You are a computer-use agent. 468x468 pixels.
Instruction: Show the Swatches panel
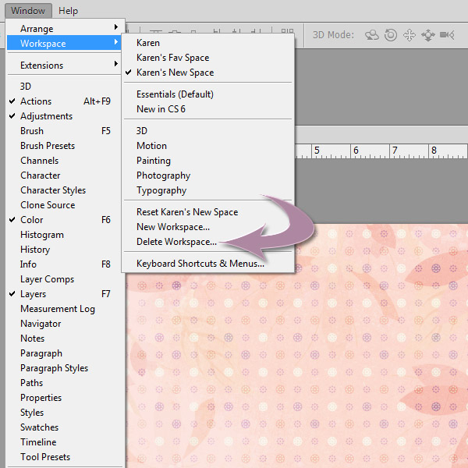click(63, 427)
